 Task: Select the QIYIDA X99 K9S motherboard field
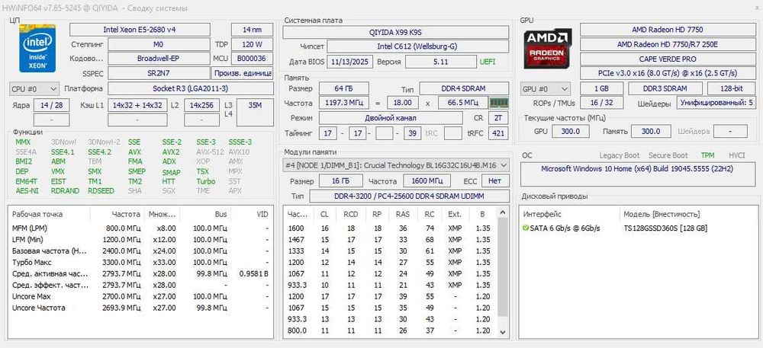click(395, 33)
